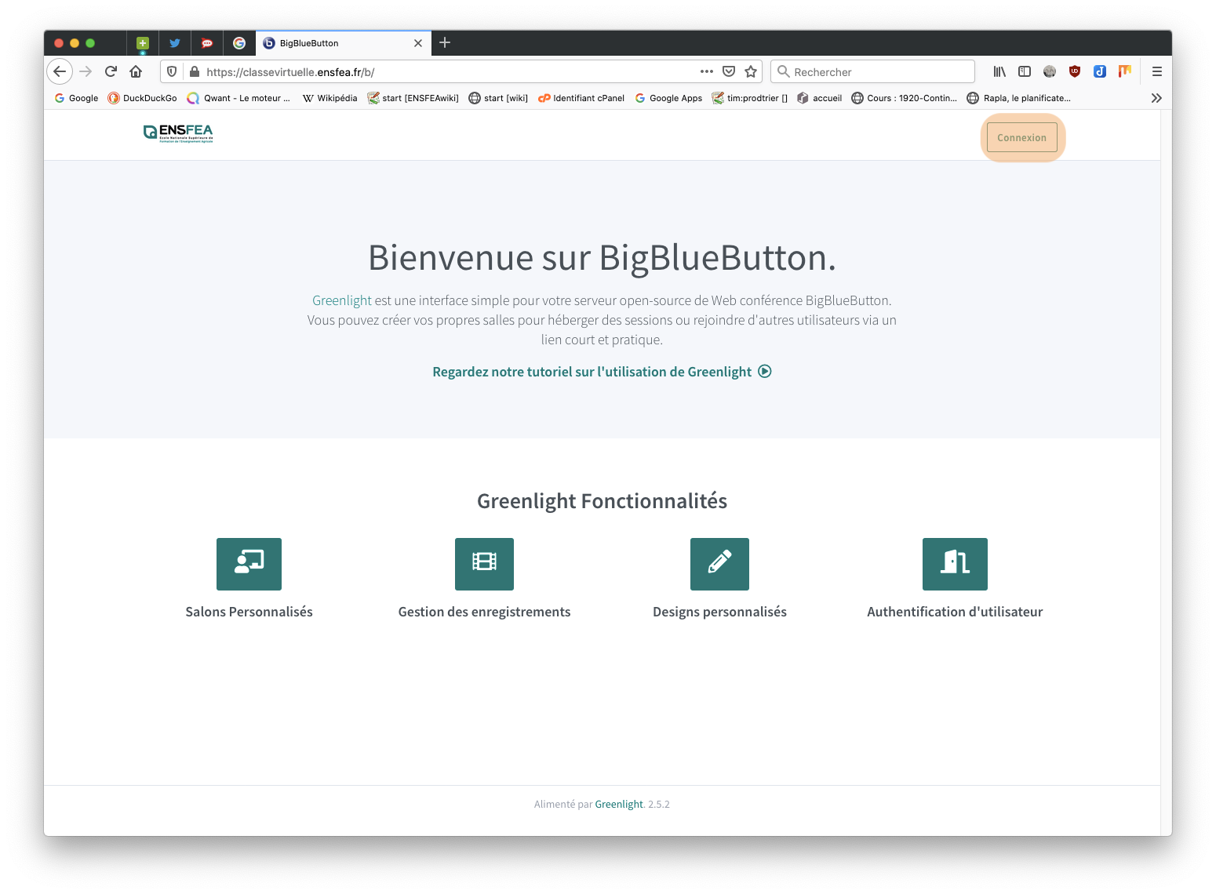Open the uBlock Origin extension icon
Screen dimensions: 1216x894
1075,71
